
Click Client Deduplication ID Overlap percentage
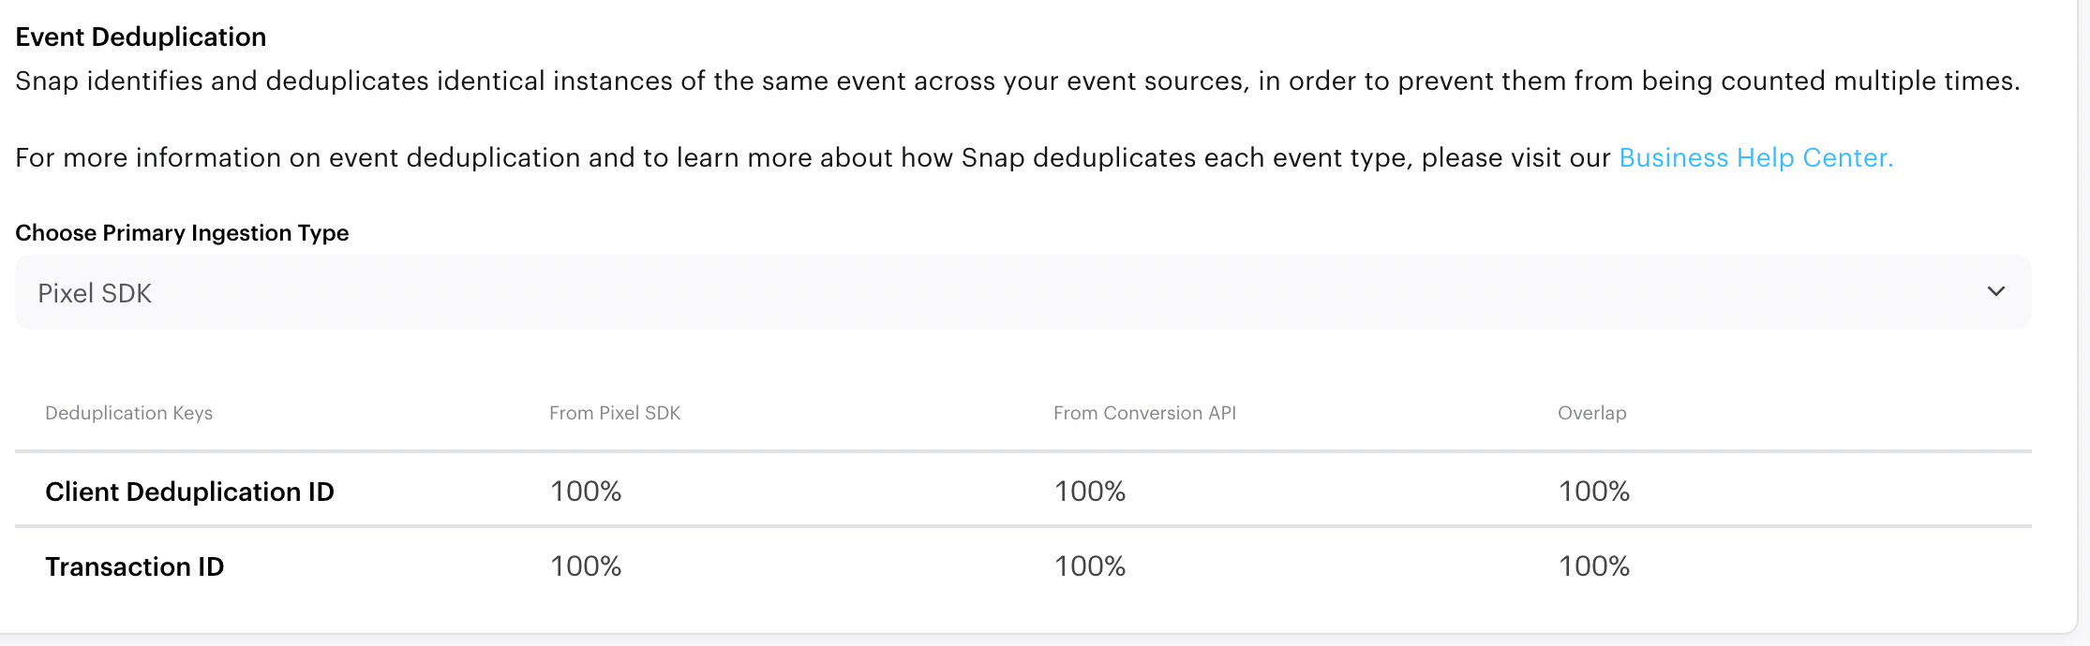click(x=1593, y=492)
